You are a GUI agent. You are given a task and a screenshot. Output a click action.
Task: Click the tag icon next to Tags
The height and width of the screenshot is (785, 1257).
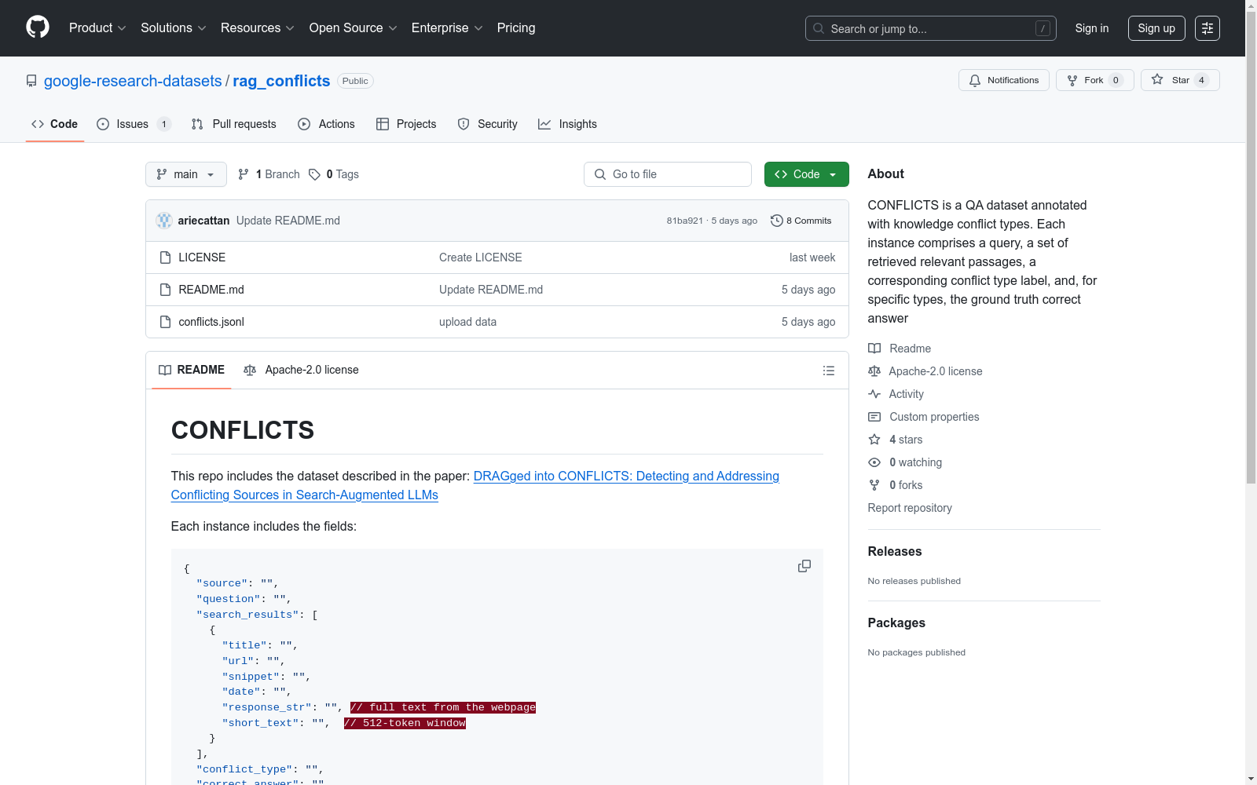pos(314,174)
